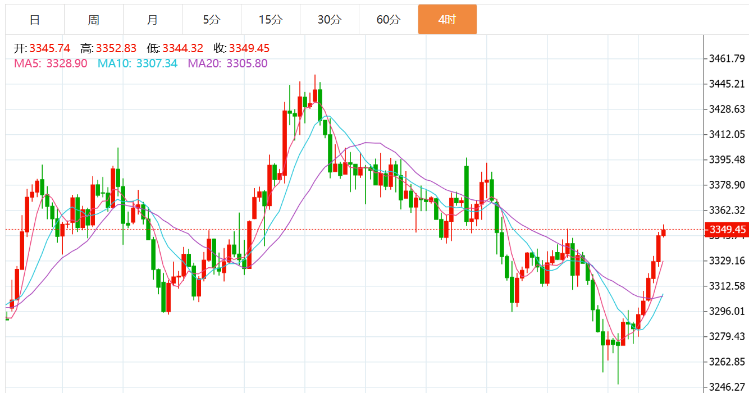This screenshot has width=749, height=393.
Task: Choose the 30分 chart interval tab
Action: [330, 20]
